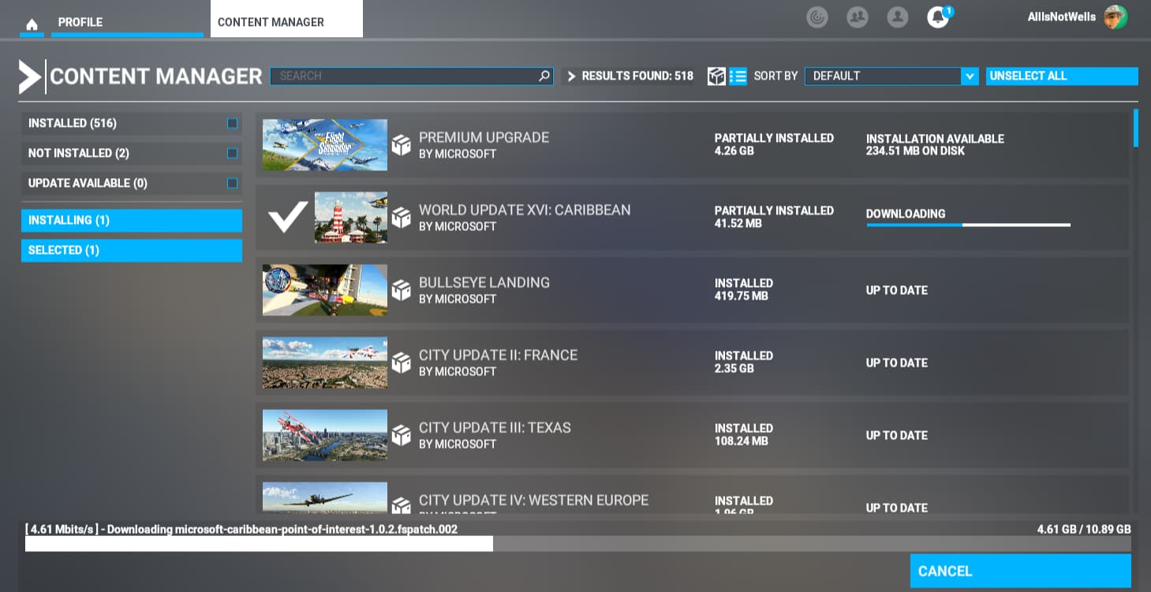1151x592 pixels.
Task: Click the chevron beside Results Found
Action: tap(571, 76)
